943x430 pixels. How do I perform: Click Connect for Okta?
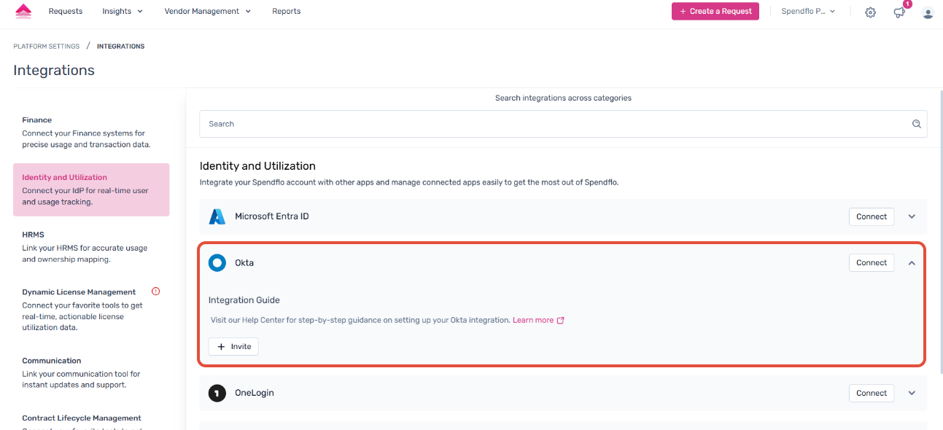coord(871,263)
